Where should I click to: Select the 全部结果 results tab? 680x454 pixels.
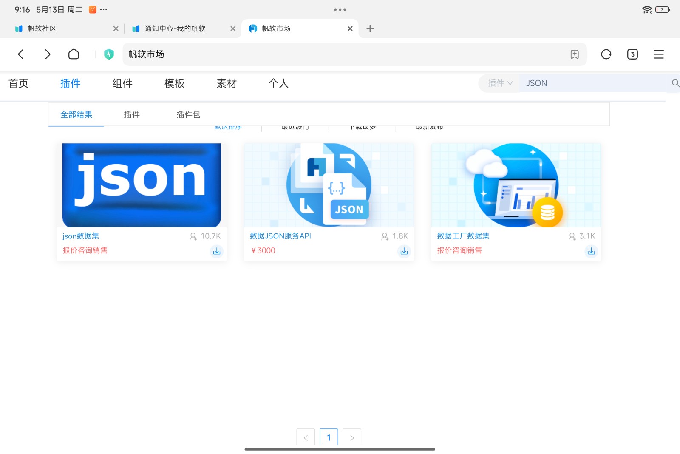(76, 114)
